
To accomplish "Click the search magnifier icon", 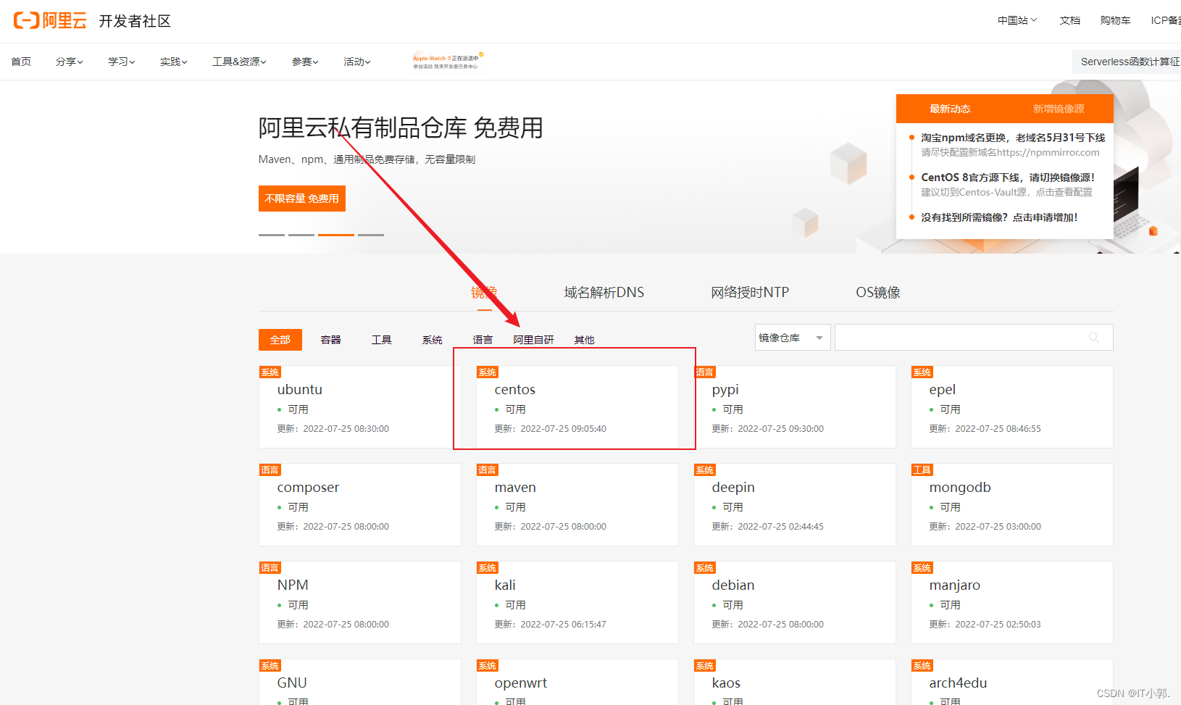I will (1093, 338).
